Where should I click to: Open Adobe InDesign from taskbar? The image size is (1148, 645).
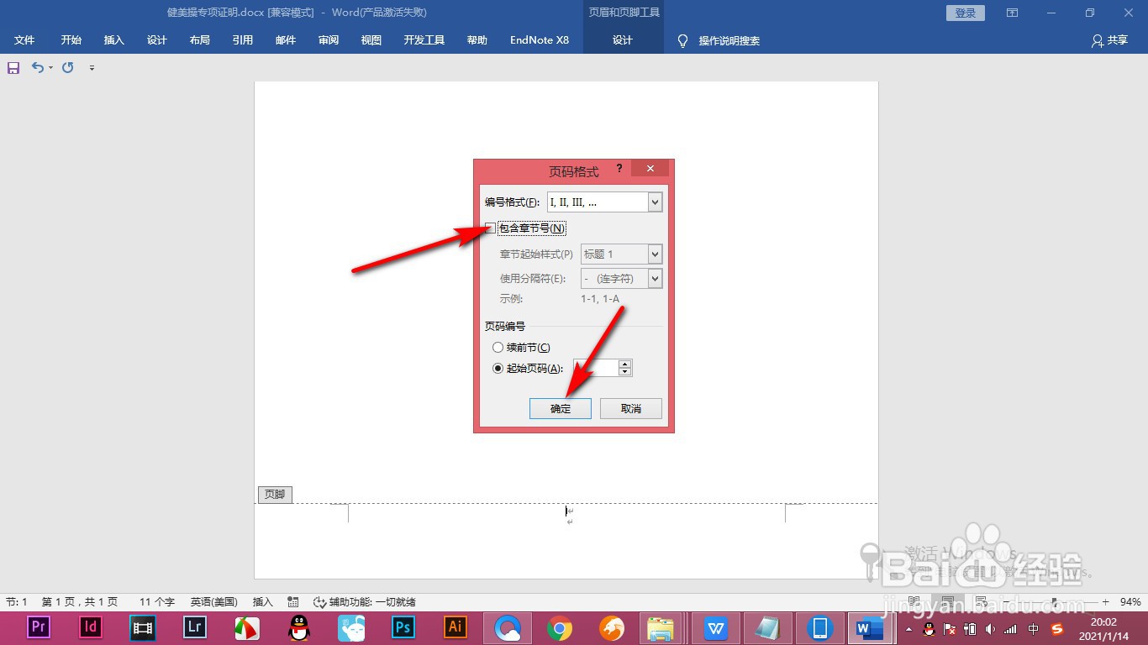tap(91, 627)
